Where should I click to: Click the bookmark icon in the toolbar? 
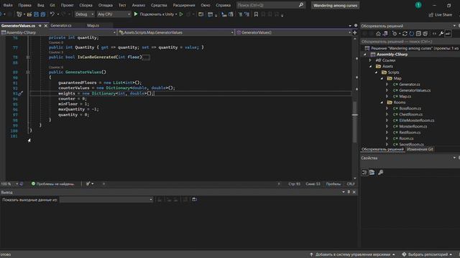coord(256,14)
